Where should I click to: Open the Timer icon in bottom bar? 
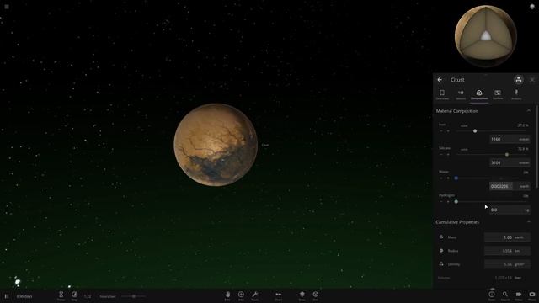(61, 295)
